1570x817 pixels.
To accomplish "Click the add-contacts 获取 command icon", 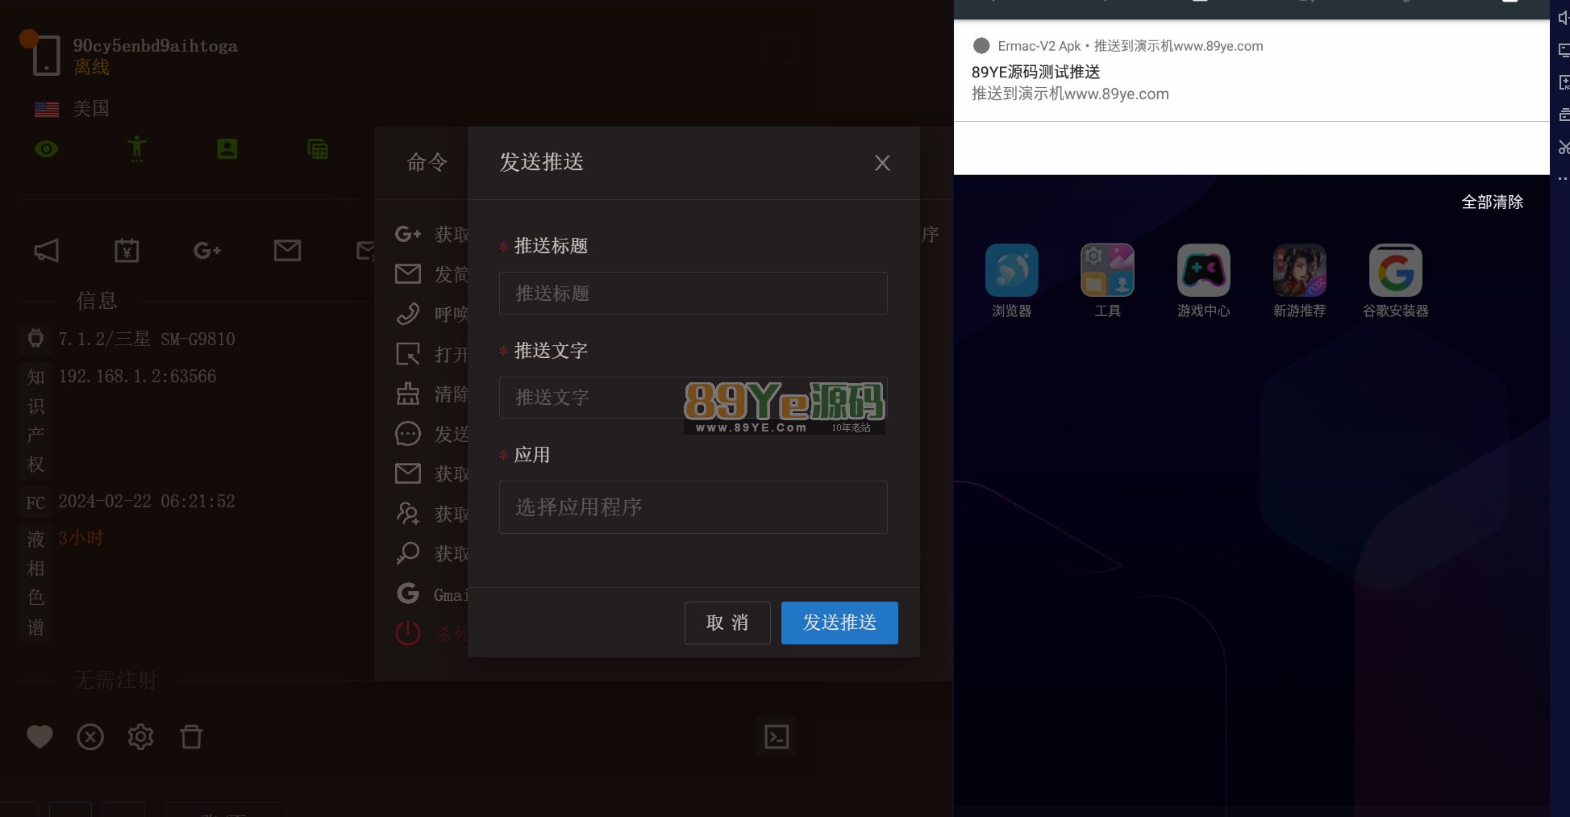I will tap(408, 514).
